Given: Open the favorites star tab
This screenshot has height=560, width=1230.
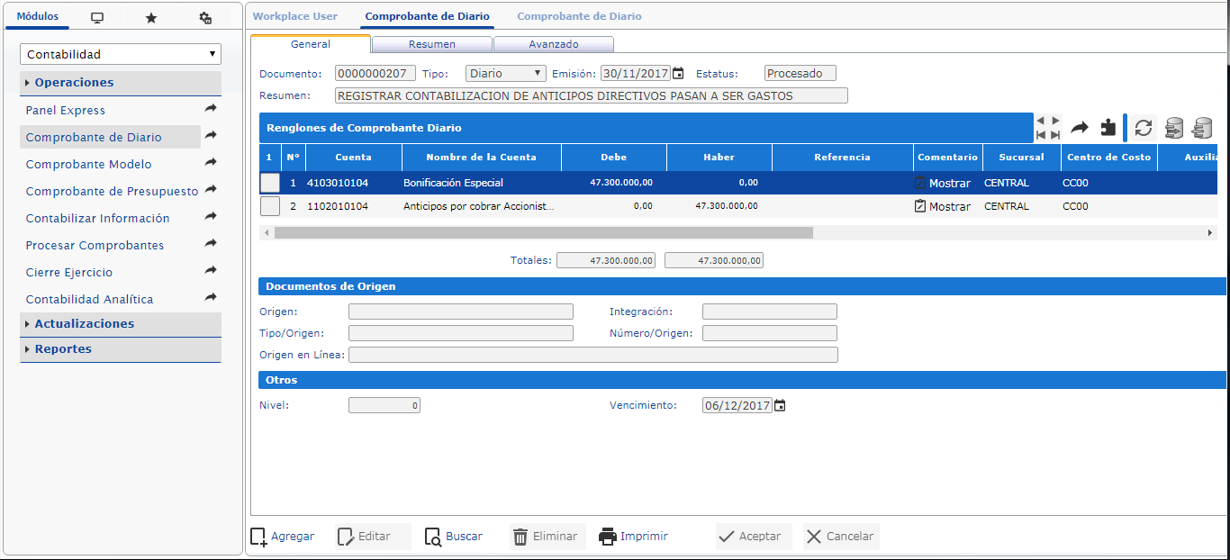Looking at the screenshot, I should (151, 18).
